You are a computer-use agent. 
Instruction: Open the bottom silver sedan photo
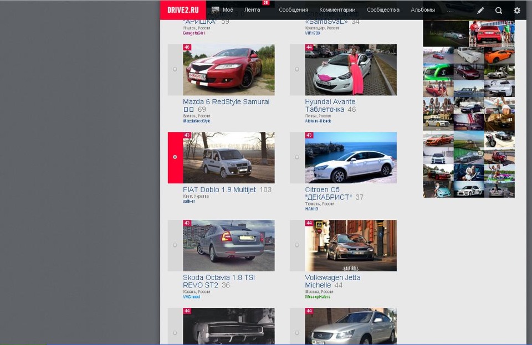click(x=351, y=326)
